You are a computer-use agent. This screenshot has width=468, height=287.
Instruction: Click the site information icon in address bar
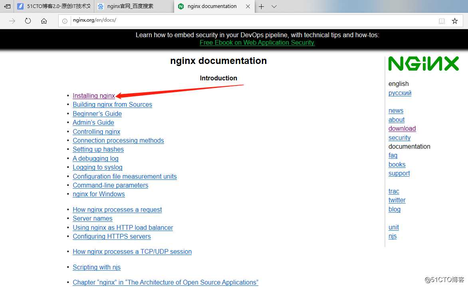[64, 21]
